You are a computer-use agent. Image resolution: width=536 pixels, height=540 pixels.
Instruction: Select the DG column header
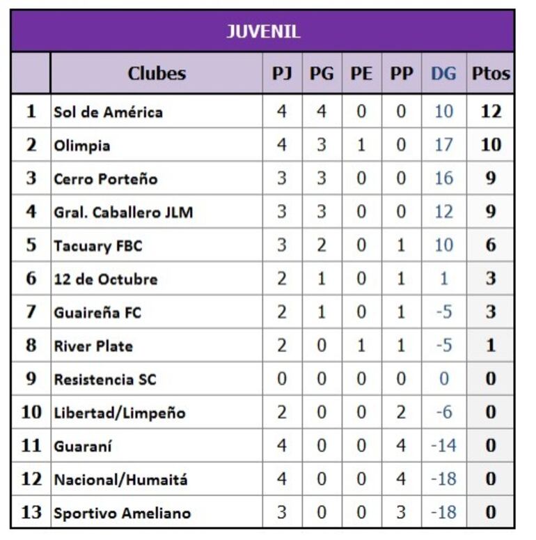coord(443,73)
